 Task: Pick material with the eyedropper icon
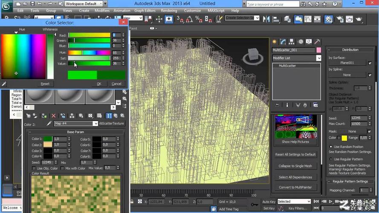49,124
